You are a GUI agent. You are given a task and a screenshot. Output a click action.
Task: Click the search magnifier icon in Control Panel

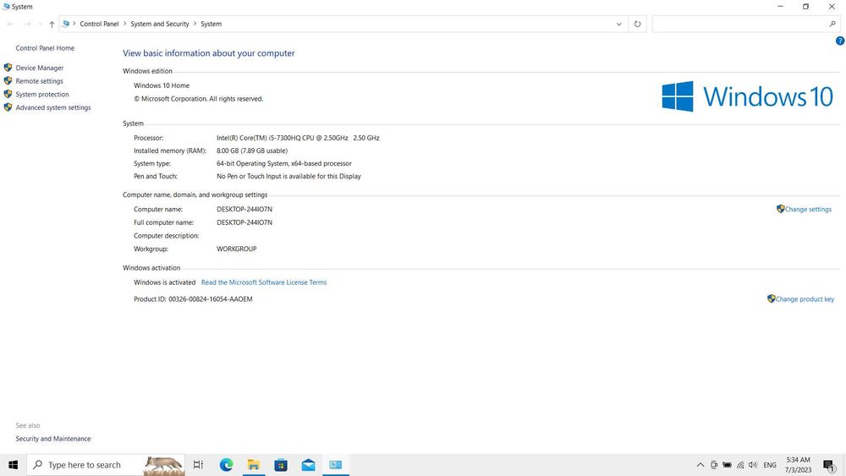(x=832, y=24)
